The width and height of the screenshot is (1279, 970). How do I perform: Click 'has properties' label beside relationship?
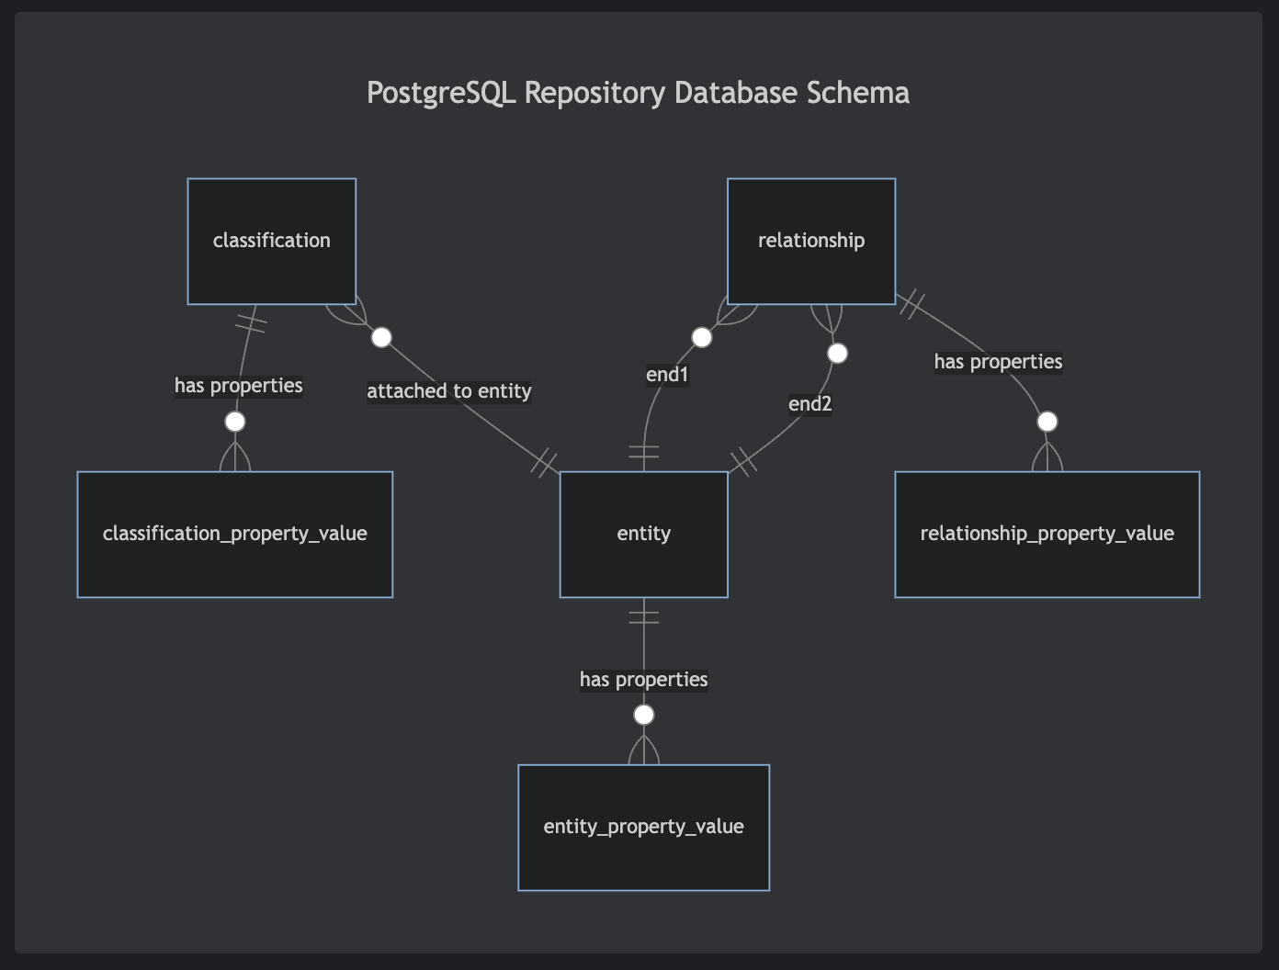tap(999, 362)
